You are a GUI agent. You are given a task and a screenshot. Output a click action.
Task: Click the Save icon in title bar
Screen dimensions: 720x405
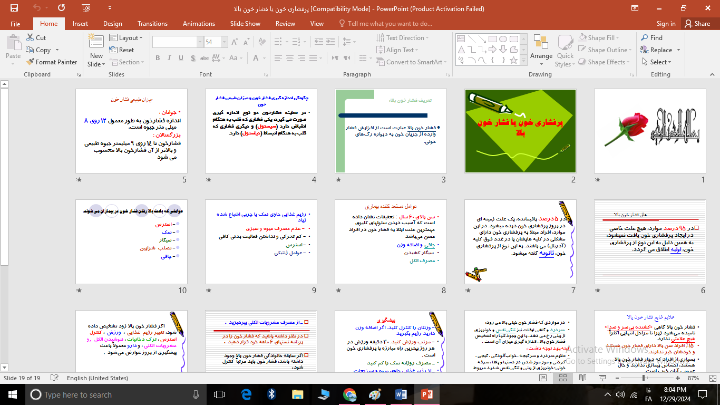[14, 8]
